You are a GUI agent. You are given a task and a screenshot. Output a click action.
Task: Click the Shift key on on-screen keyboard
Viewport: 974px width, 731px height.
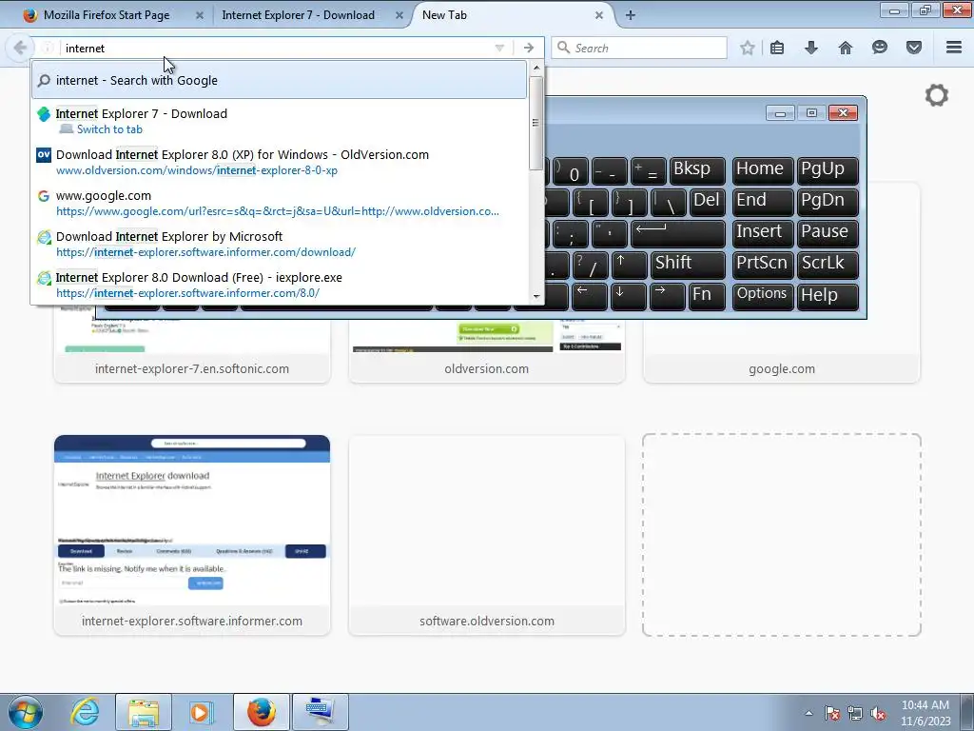point(688,265)
